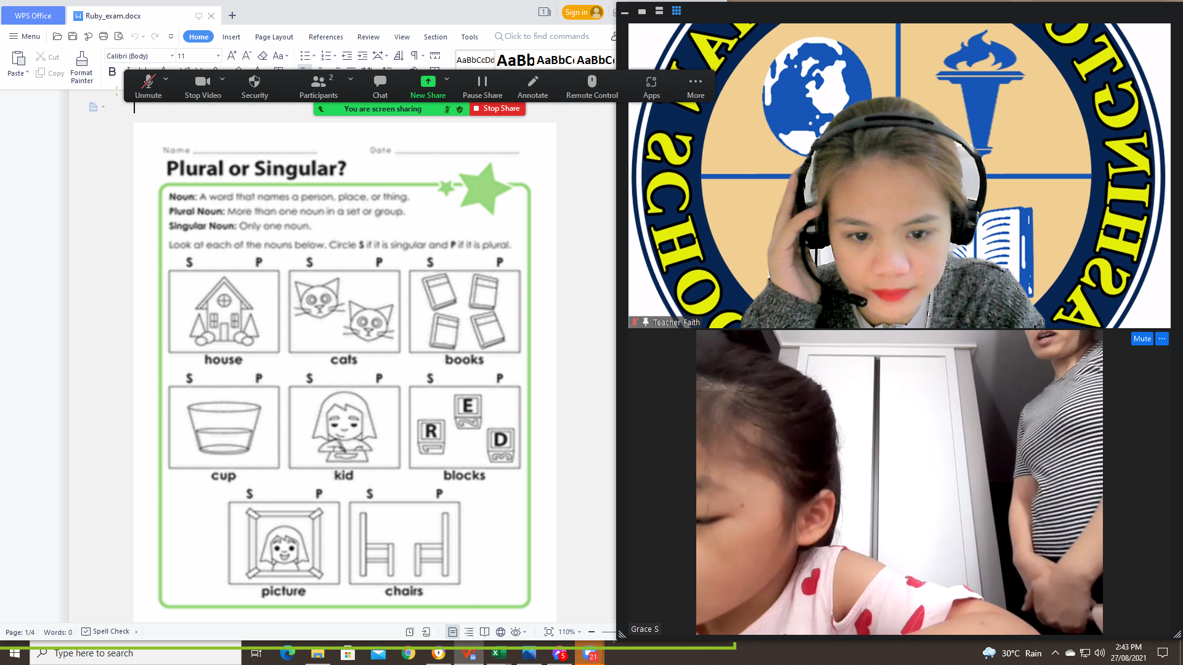This screenshot has width=1183, height=665.
Task: Click Stop Share button
Action: point(497,108)
